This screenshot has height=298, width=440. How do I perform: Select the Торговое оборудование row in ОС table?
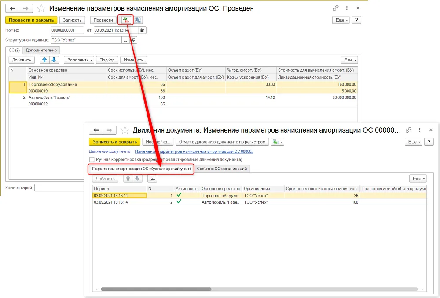click(x=183, y=88)
